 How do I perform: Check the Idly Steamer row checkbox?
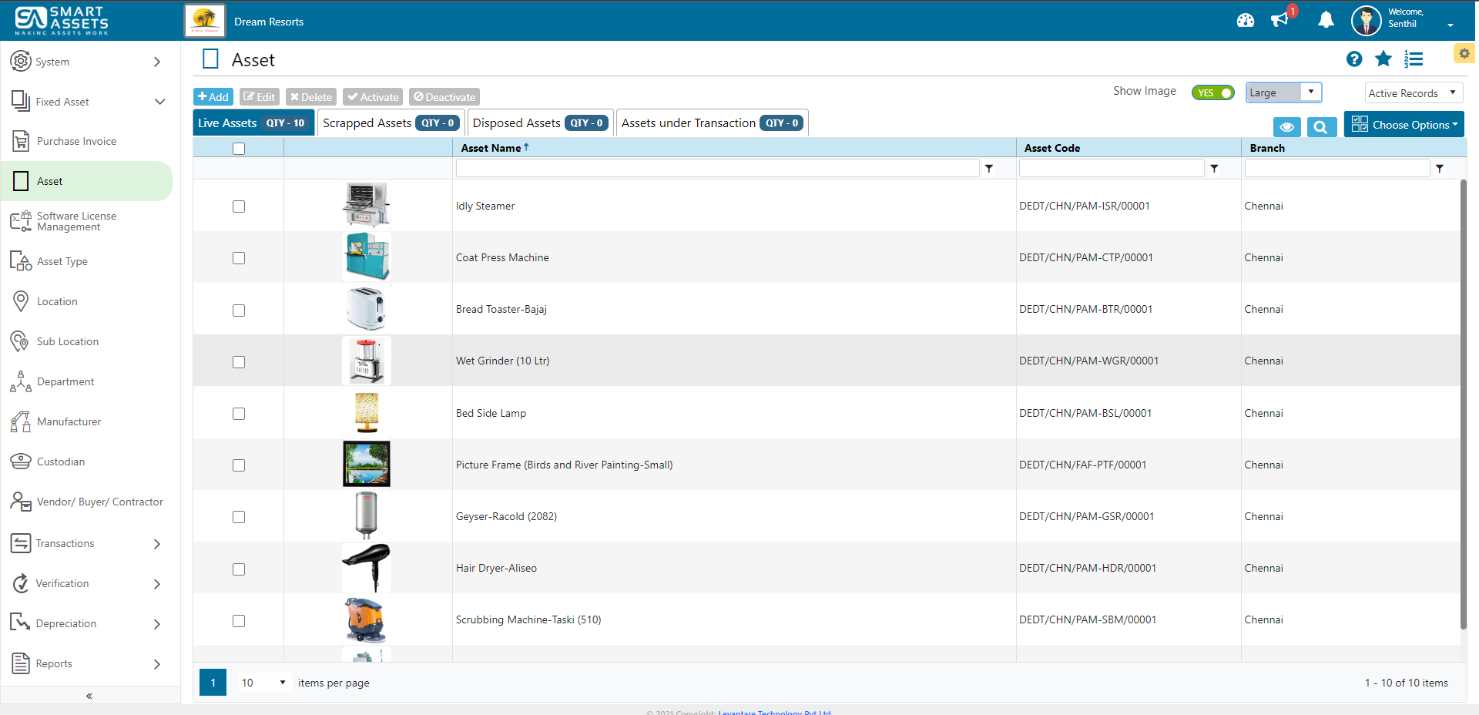click(x=239, y=206)
